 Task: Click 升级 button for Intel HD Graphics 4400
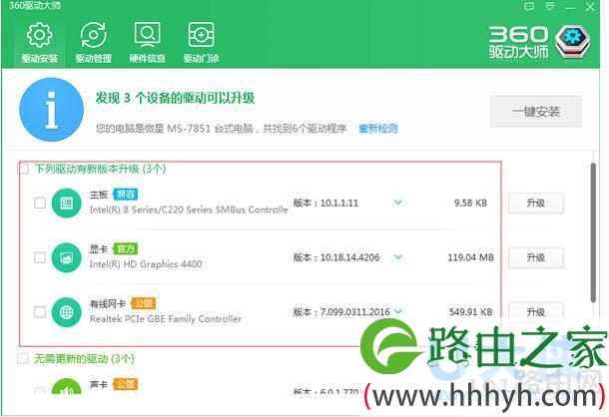tap(535, 257)
